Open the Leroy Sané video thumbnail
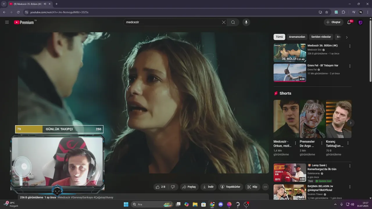This screenshot has height=209, width=372. coord(290,173)
